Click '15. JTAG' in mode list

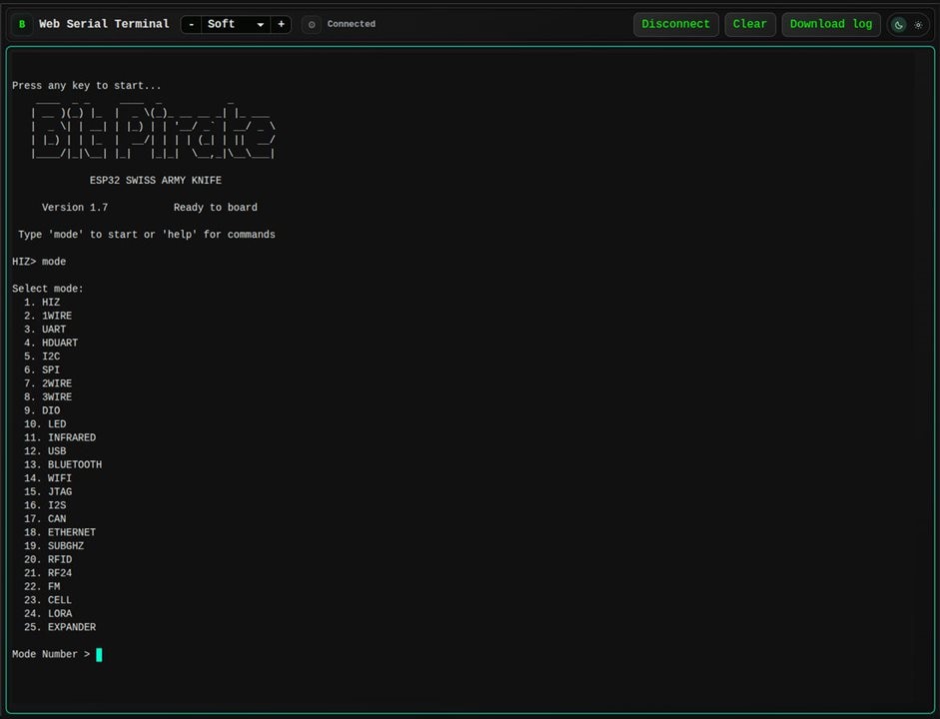[x=48, y=492]
